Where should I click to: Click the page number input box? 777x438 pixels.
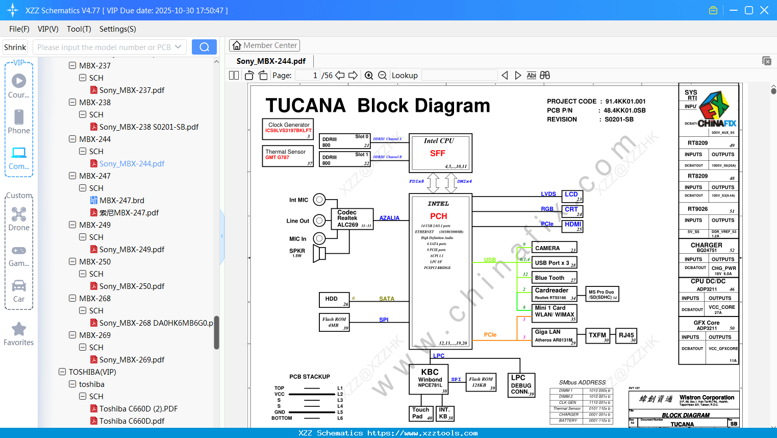point(308,76)
